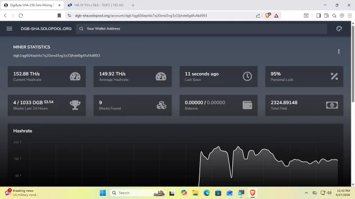Open the Brave VPN icon
Screen dimensions: 355x199
[x=342, y=16]
